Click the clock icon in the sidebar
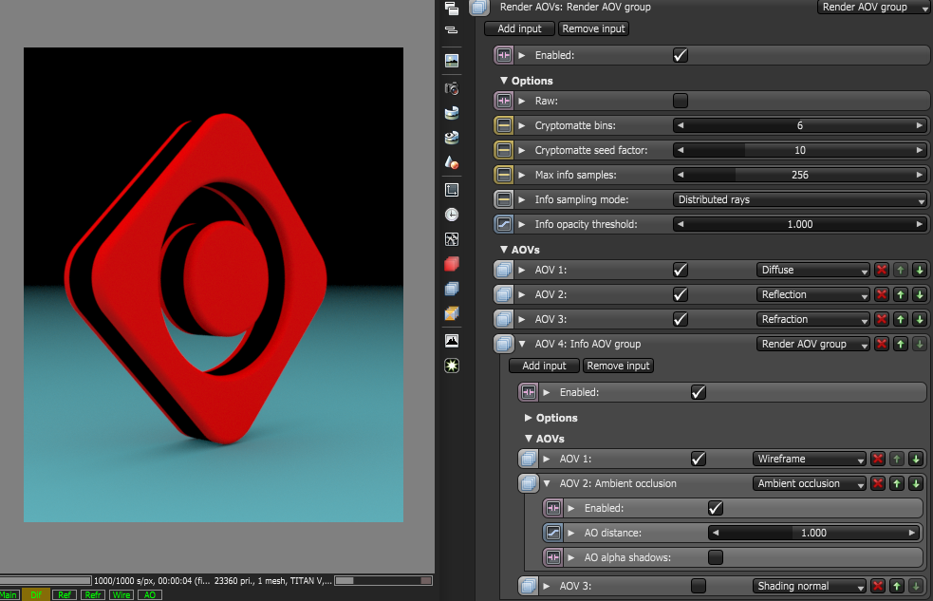 pyautogui.click(x=452, y=215)
